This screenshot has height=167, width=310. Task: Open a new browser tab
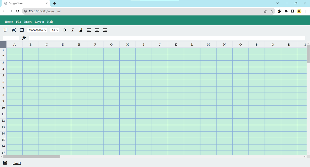click(54, 3)
